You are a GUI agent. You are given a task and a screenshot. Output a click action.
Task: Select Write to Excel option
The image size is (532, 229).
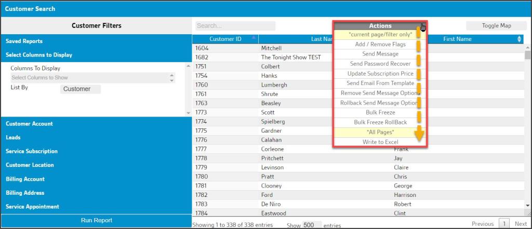380,142
